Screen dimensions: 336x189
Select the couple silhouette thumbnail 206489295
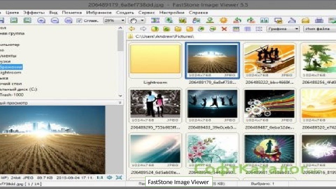(155, 106)
